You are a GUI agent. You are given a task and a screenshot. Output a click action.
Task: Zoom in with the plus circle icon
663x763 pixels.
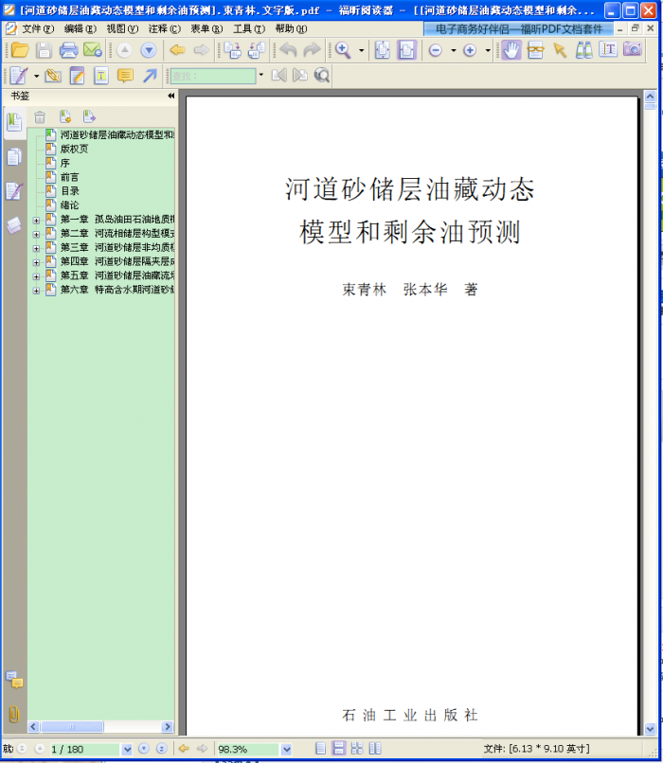point(470,49)
